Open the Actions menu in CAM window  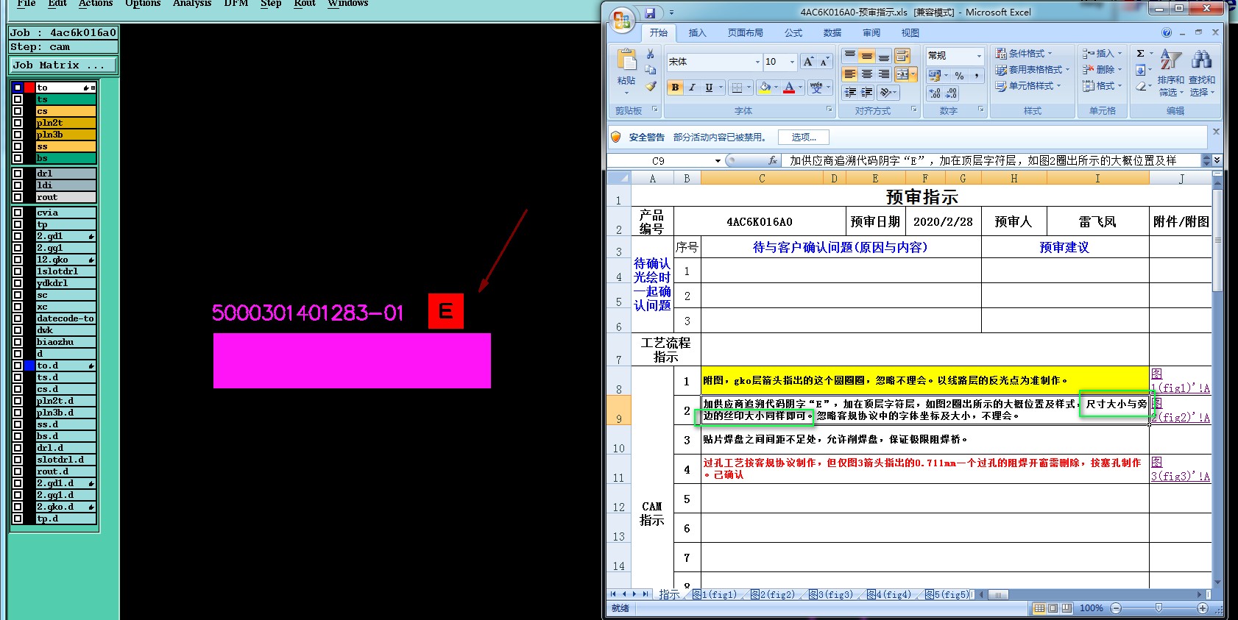[x=96, y=4]
